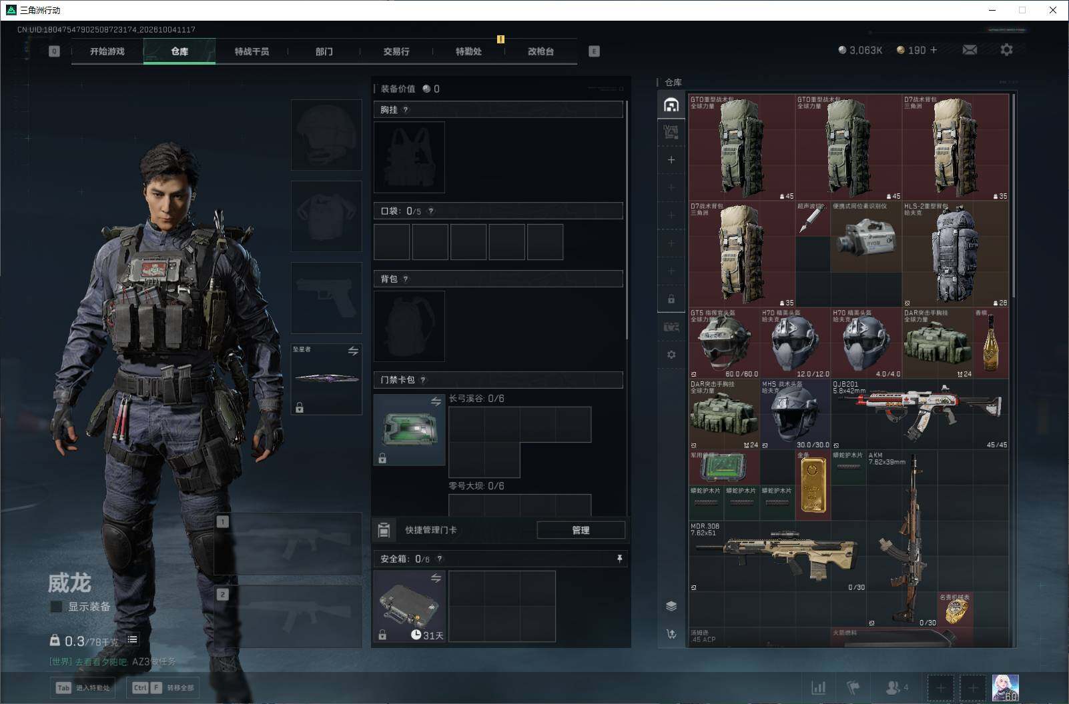Open the 改枪台 tab
Image resolution: width=1069 pixels, height=704 pixels.
pos(541,51)
